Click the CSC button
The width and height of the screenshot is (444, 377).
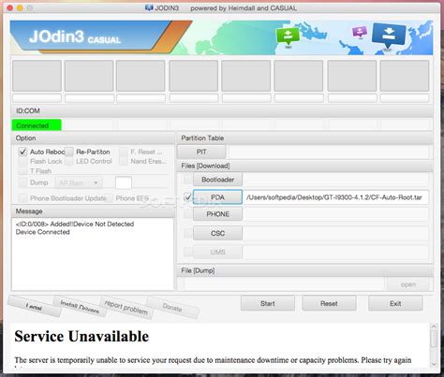(217, 233)
